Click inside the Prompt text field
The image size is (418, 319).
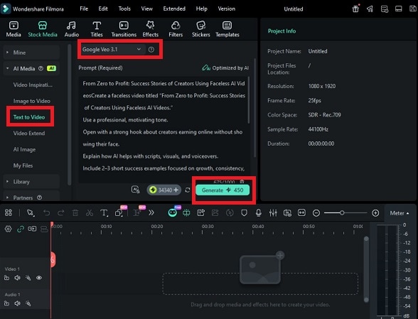click(x=164, y=129)
